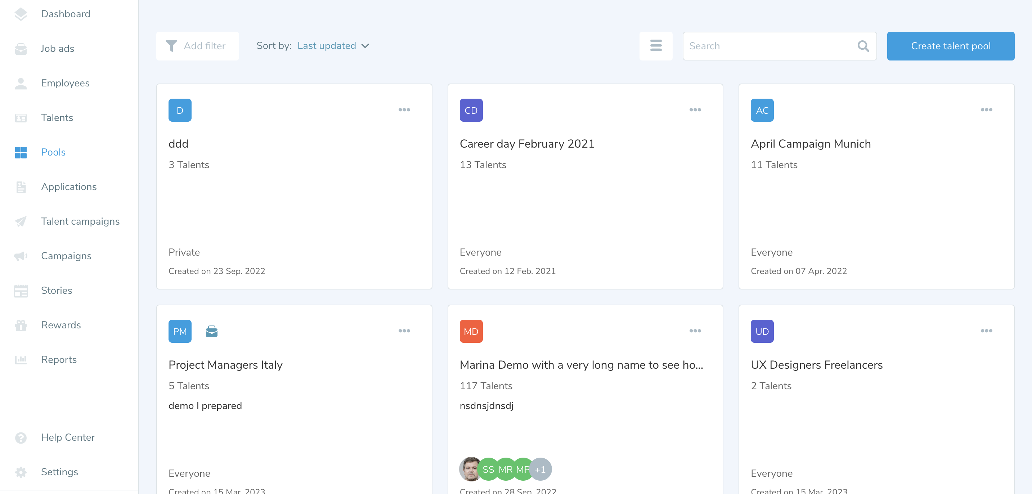Screen dimensions: 1032x494
Task: Click the Campaigns megaphone icon
Action: [21, 256]
